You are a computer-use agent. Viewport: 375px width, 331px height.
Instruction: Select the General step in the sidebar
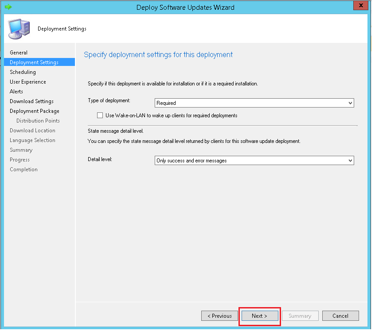pos(19,52)
